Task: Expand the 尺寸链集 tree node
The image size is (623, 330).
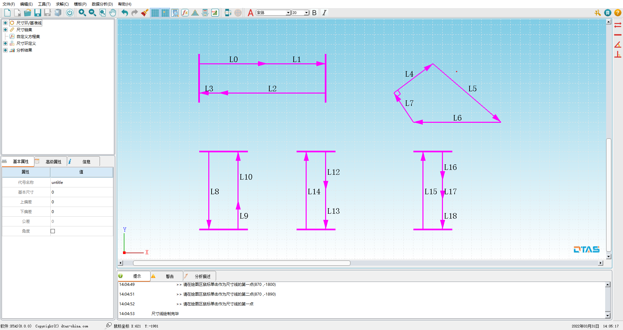Action: click(x=5, y=30)
